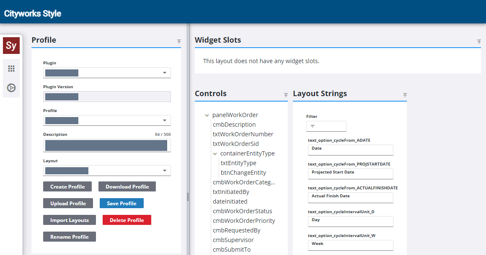Click the Layout Strings Filter input
486x255 pixels.
pyautogui.click(x=326, y=126)
